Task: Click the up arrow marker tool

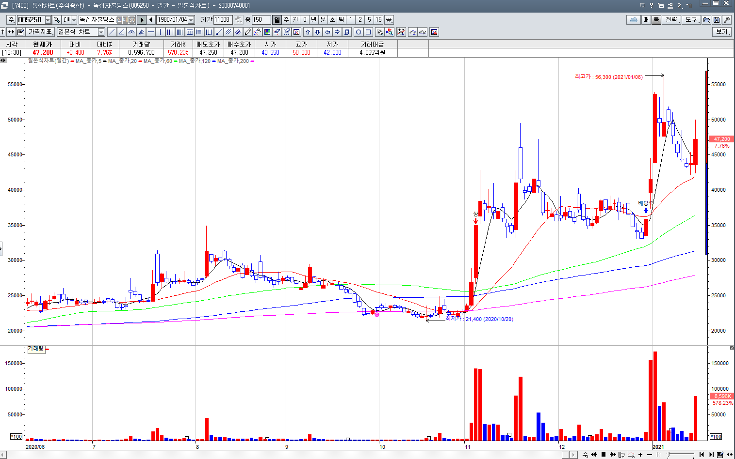Action: click(308, 32)
